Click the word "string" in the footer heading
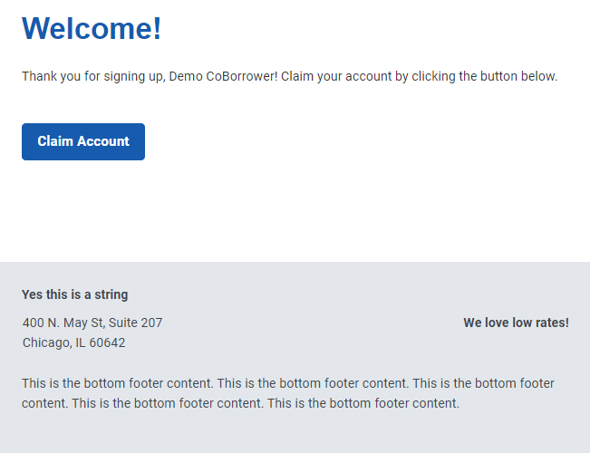This screenshot has height=453, width=590. click(111, 294)
